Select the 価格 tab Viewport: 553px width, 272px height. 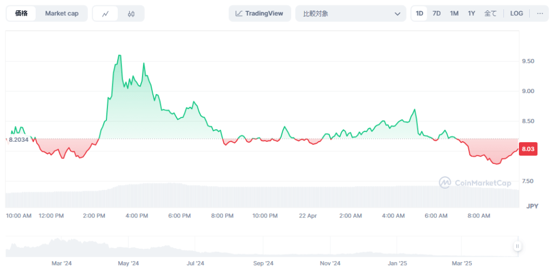22,14
